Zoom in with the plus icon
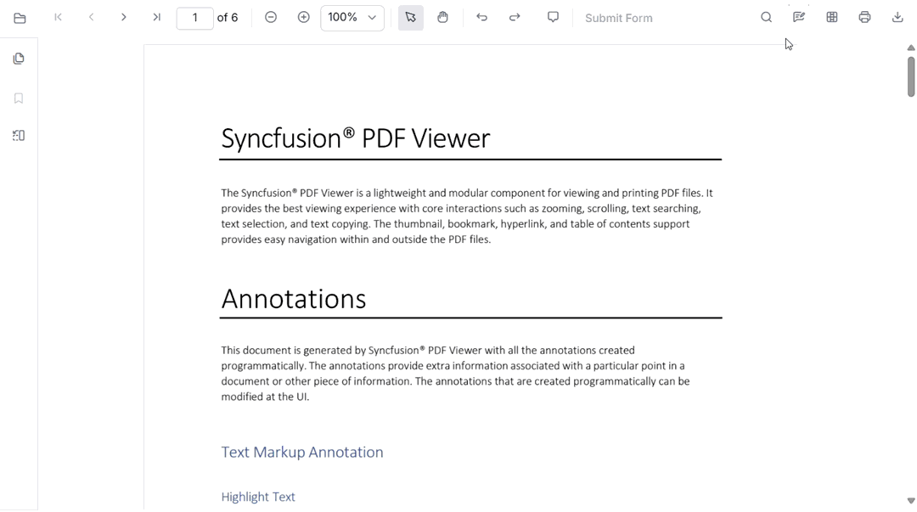Image resolution: width=917 pixels, height=512 pixels. click(x=303, y=18)
